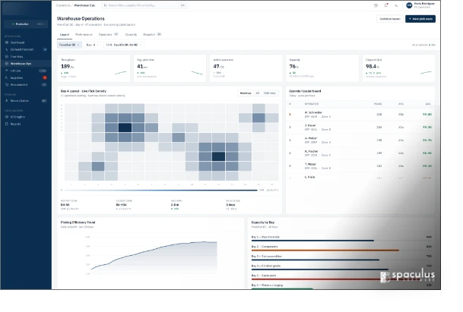Viewport: 463px width, 312px height.
Task: Open the Avg. pick time 41 KPI card
Action: click(x=170, y=68)
